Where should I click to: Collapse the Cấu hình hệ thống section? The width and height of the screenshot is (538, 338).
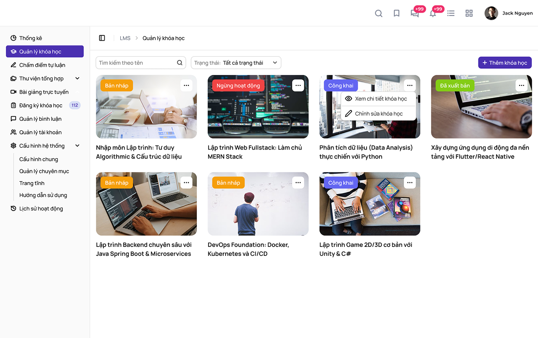pos(77,146)
